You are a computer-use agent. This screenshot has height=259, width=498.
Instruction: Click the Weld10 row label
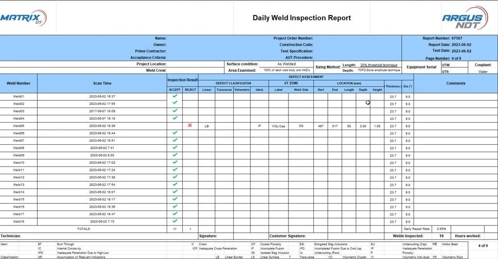click(19, 163)
